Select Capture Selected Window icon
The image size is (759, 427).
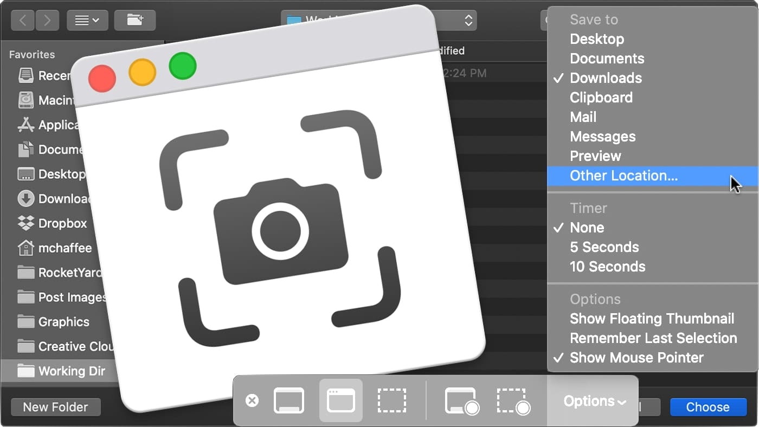340,401
